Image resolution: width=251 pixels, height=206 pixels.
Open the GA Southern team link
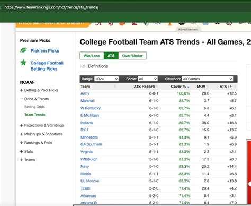[91, 144]
